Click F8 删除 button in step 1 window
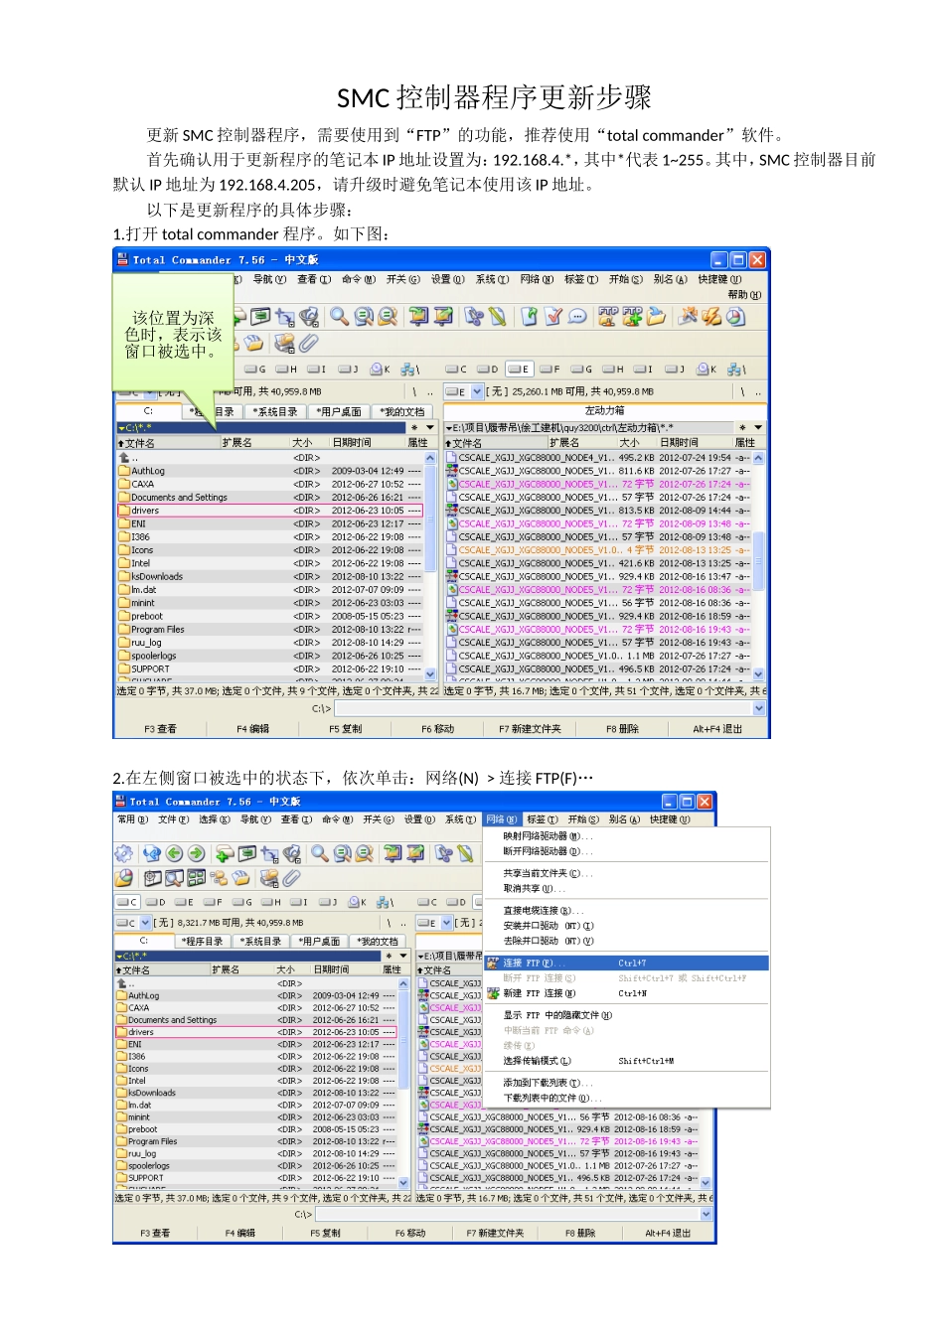944x1335 pixels. click(x=622, y=729)
